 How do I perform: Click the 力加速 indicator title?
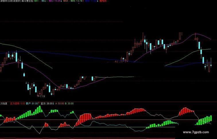pos(4,103)
